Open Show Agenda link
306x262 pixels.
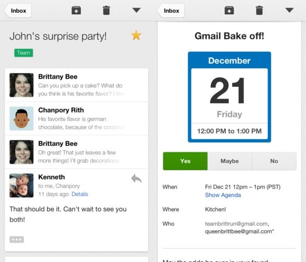223,195
